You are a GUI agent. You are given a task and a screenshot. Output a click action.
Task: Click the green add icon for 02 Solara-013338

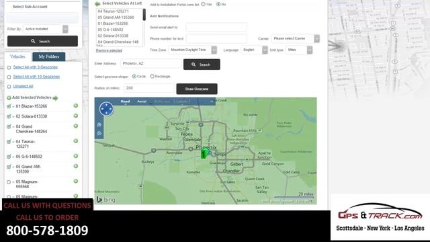(76, 116)
